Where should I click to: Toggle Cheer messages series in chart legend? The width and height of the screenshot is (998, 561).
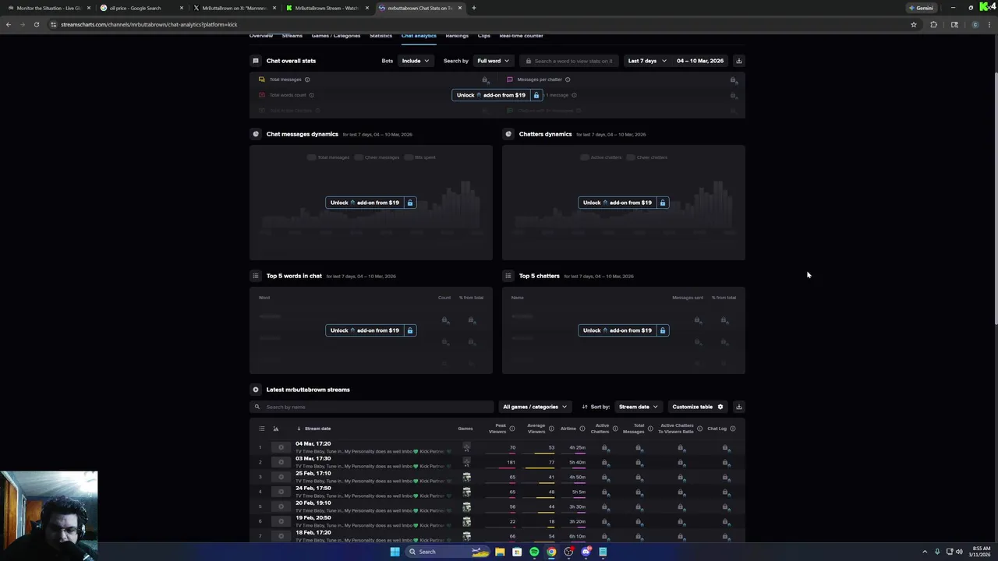pyautogui.click(x=377, y=157)
